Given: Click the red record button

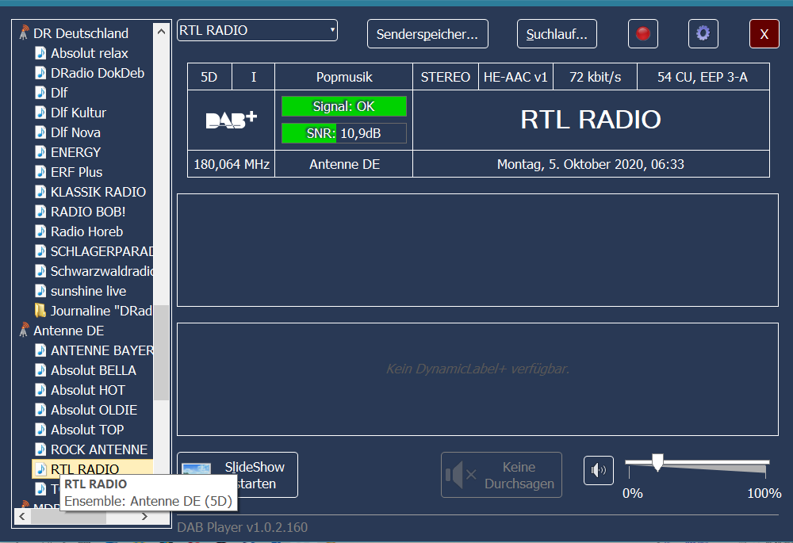Looking at the screenshot, I should (643, 34).
